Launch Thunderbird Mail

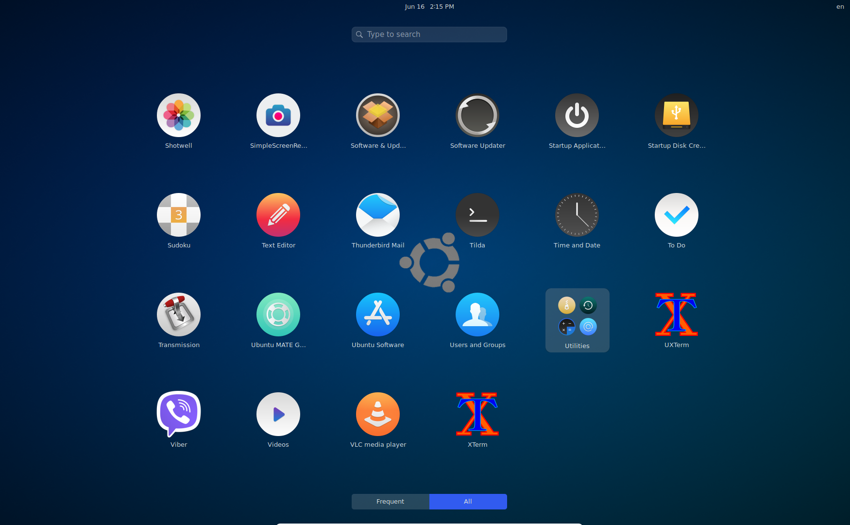[x=377, y=215]
